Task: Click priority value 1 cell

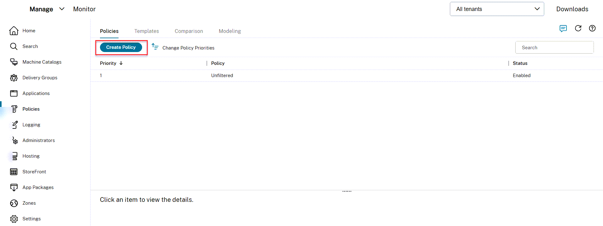Action: tap(101, 76)
